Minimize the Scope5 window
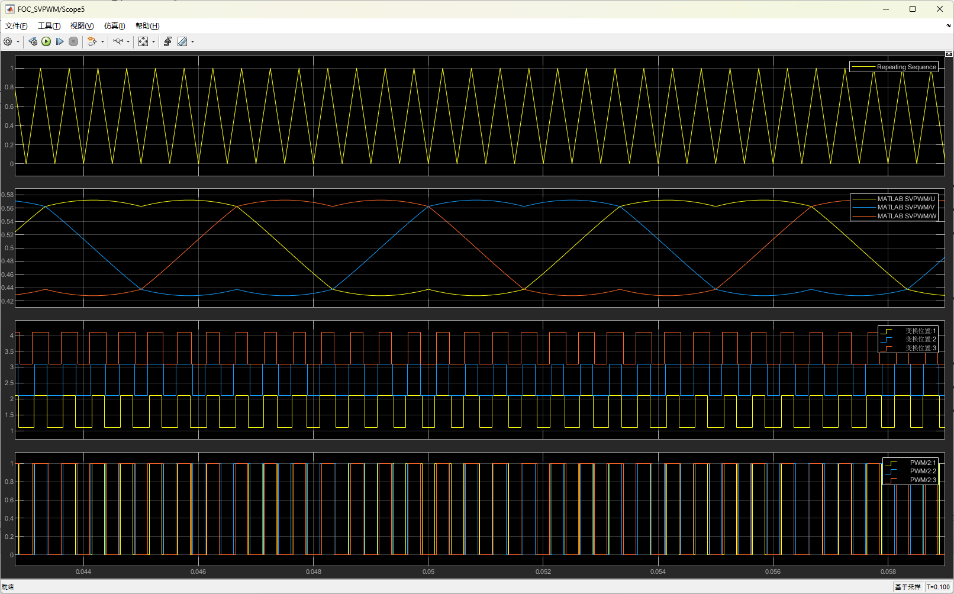 click(x=886, y=9)
